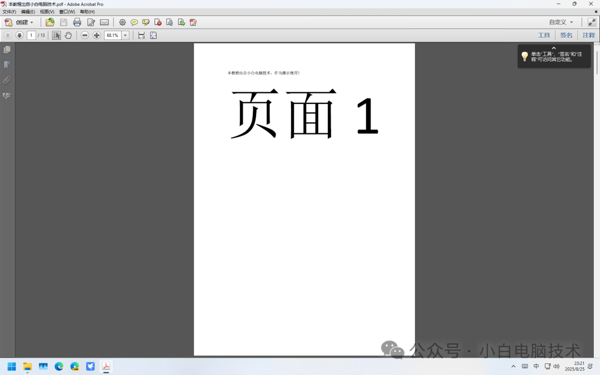Click the Acrobat taskbar icon
This screenshot has width=600, height=375.
pyautogui.click(x=106, y=367)
